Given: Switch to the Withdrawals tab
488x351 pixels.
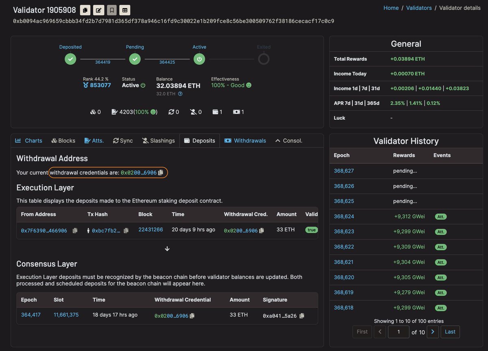Looking at the screenshot, I should (x=245, y=140).
